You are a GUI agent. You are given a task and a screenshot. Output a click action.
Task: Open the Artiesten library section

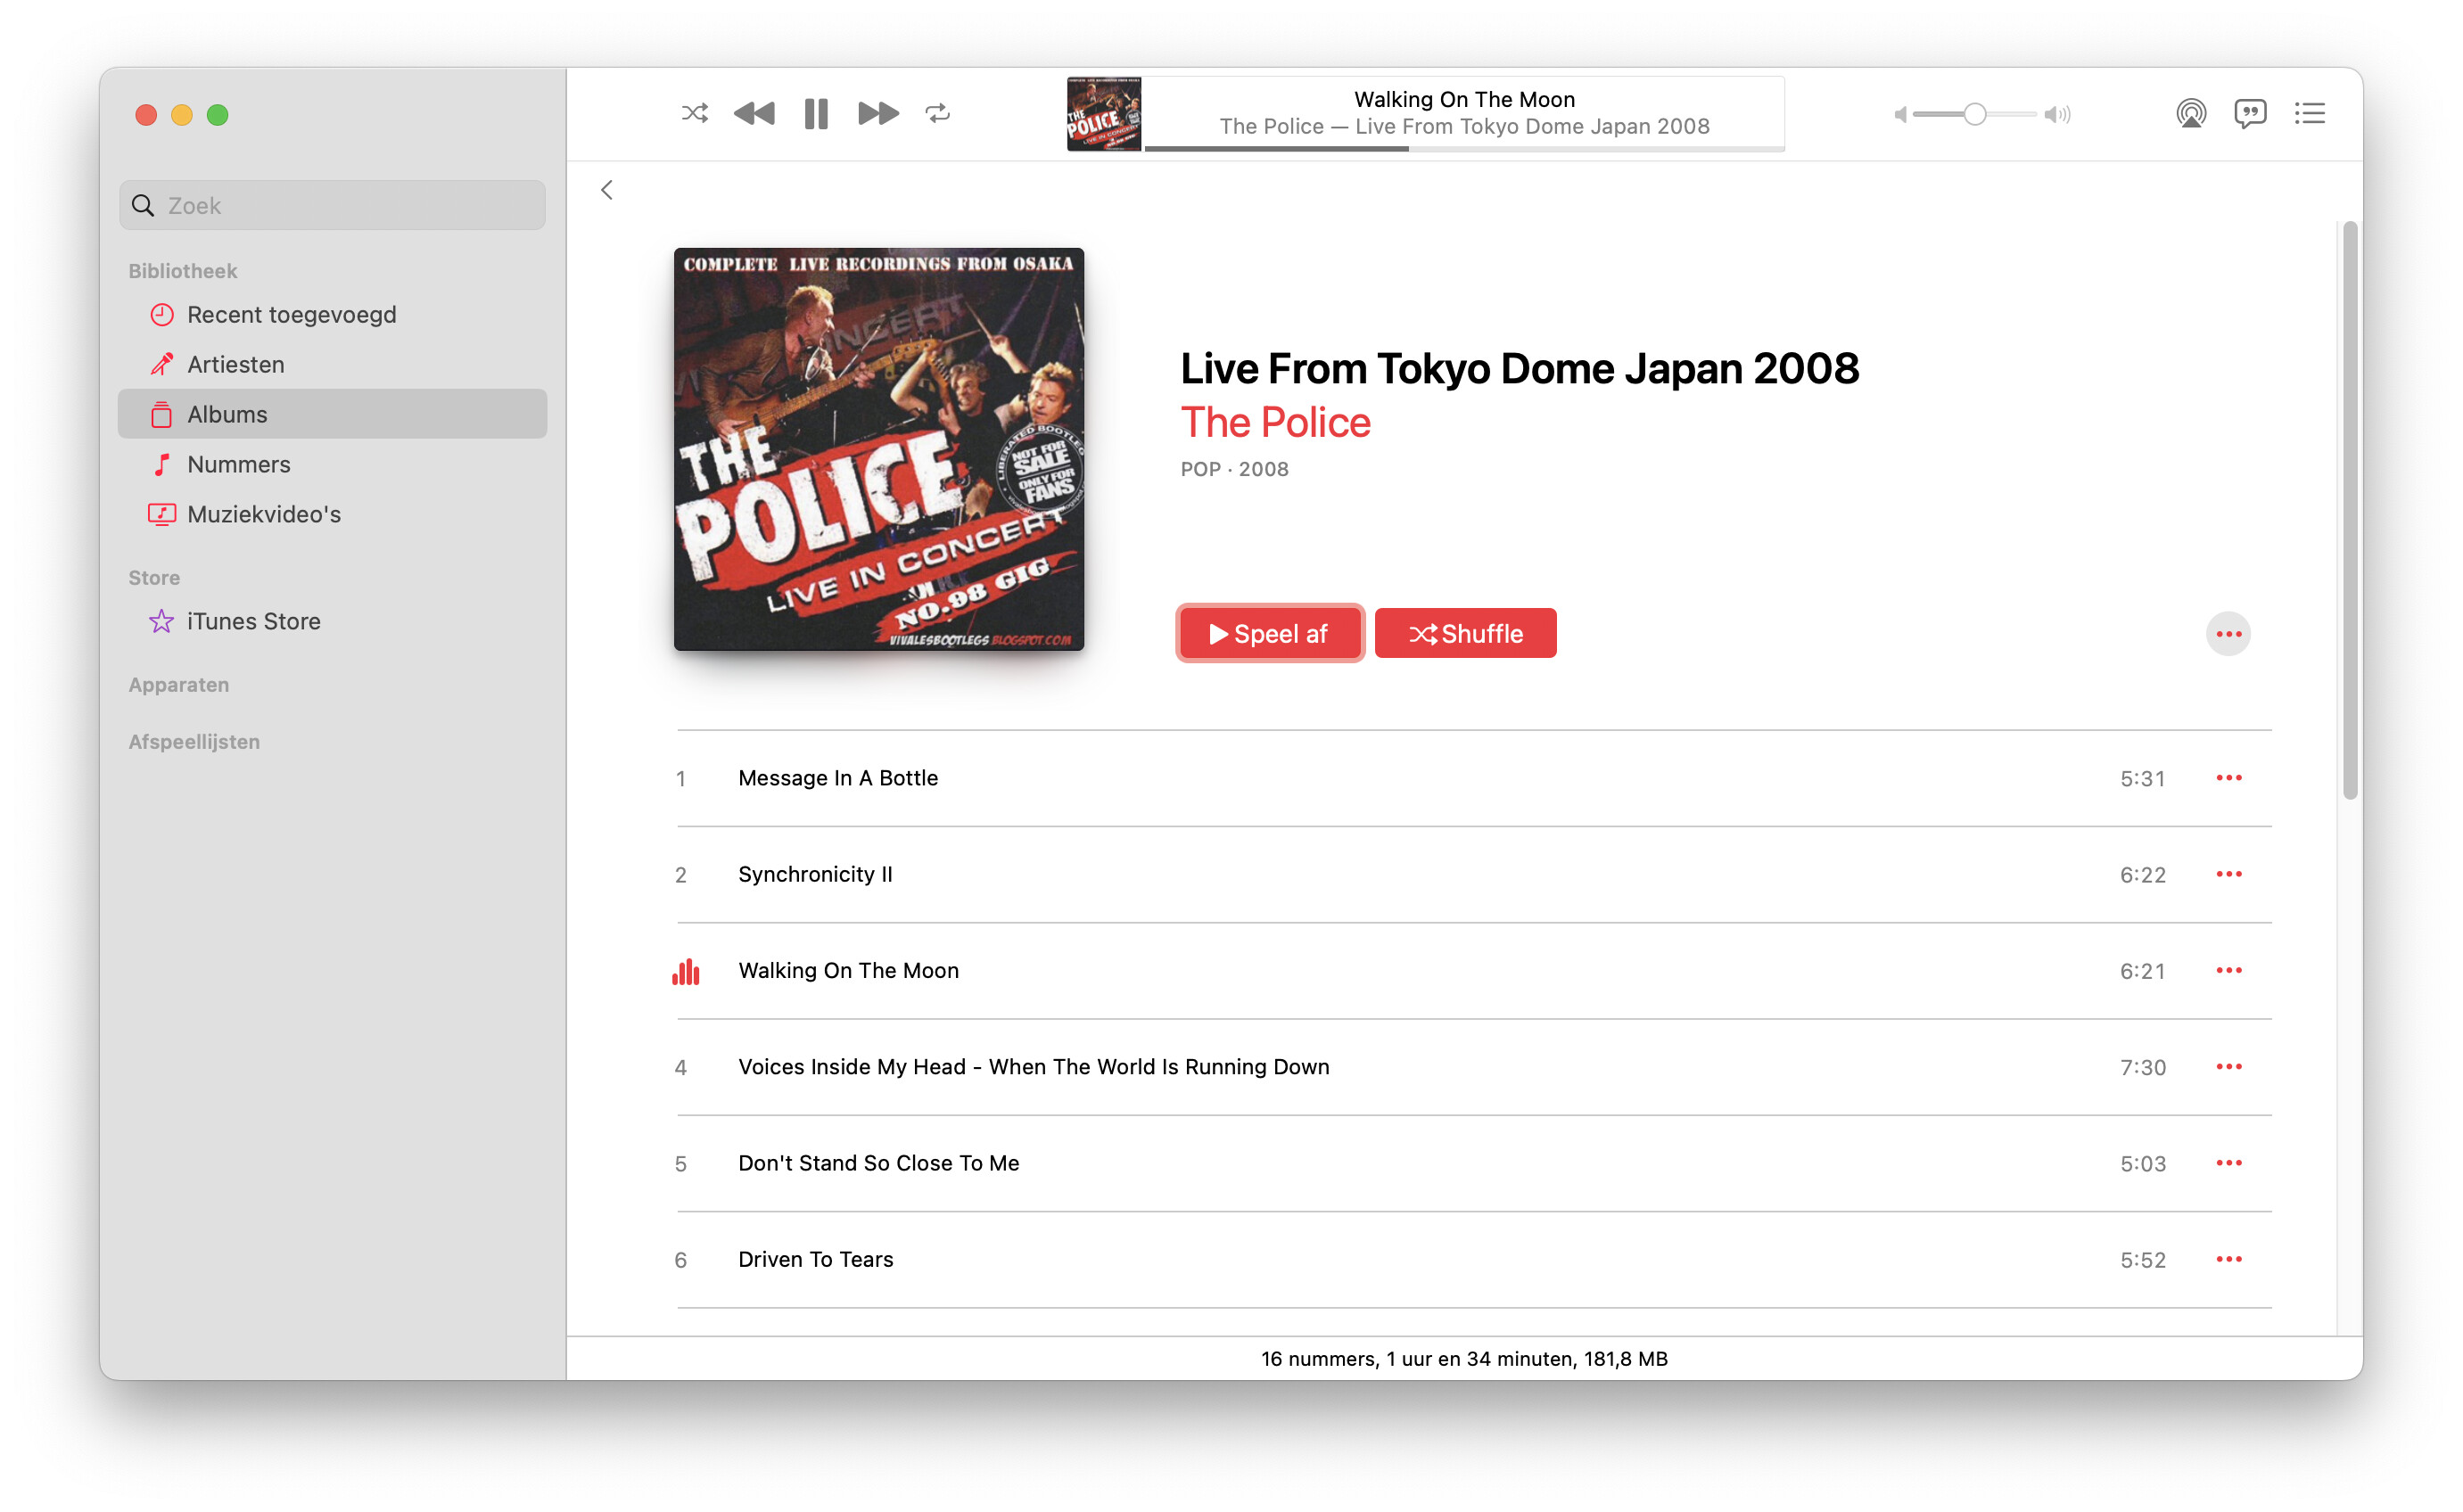click(235, 364)
